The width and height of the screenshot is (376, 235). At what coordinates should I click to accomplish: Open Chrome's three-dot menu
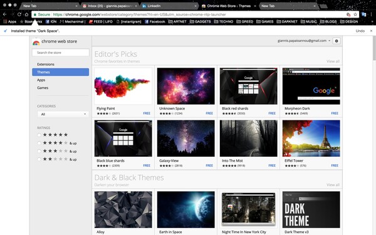tap(371, 14)
